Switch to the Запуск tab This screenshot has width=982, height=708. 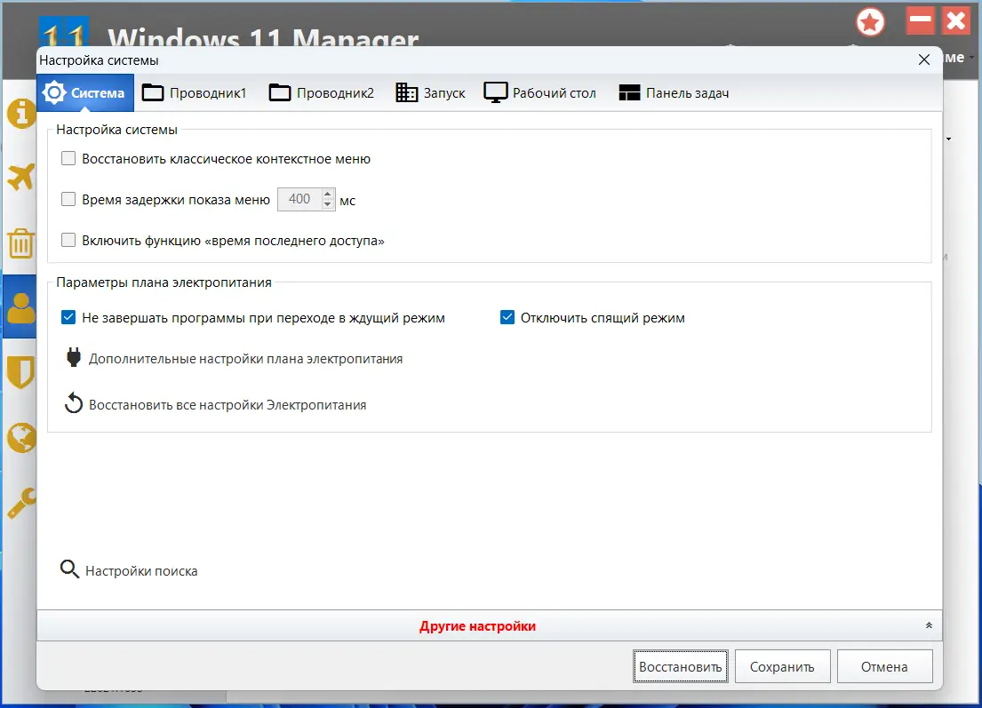click(x=431, y=92)
